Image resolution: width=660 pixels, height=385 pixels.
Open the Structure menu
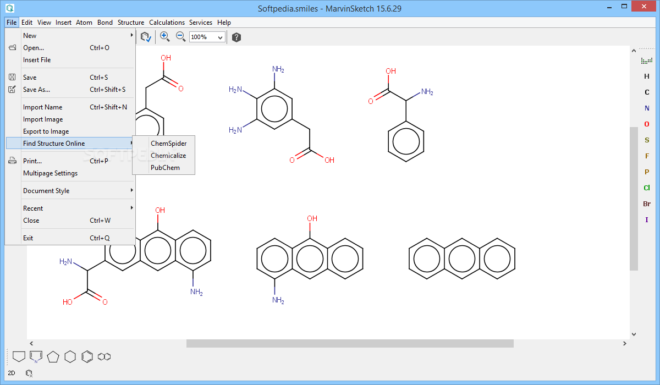[x=131, y=23]
